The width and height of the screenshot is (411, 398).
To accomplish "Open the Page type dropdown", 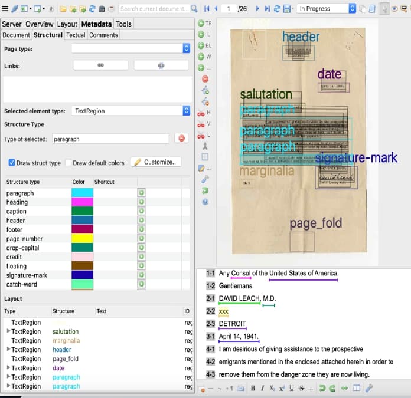I will pos(187,48).
